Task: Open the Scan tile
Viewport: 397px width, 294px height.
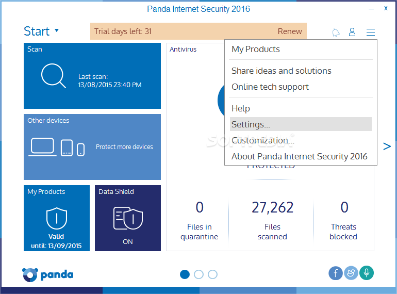Action: (92, 76)
